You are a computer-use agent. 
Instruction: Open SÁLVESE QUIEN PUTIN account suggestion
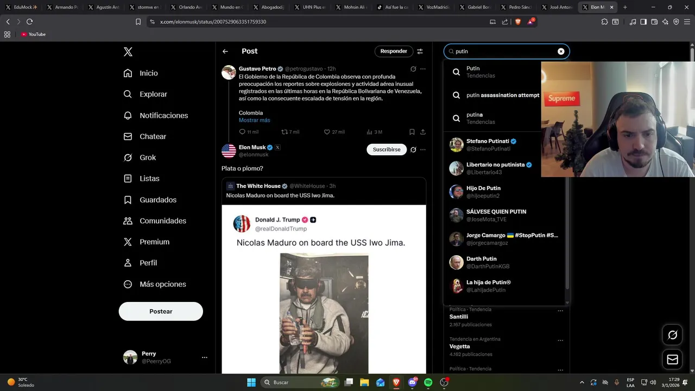[x=504, y=215]
